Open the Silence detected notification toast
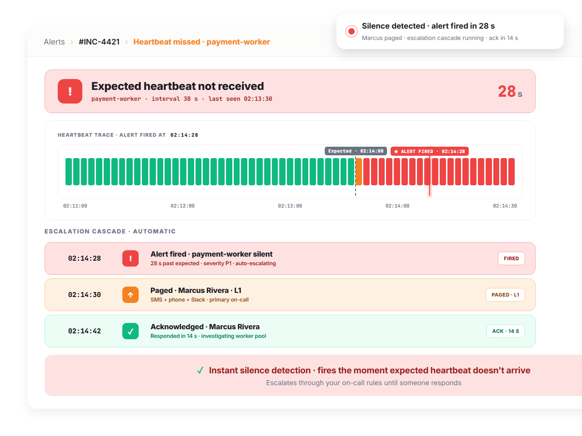The image size is (582, 436). coord(450,31)
